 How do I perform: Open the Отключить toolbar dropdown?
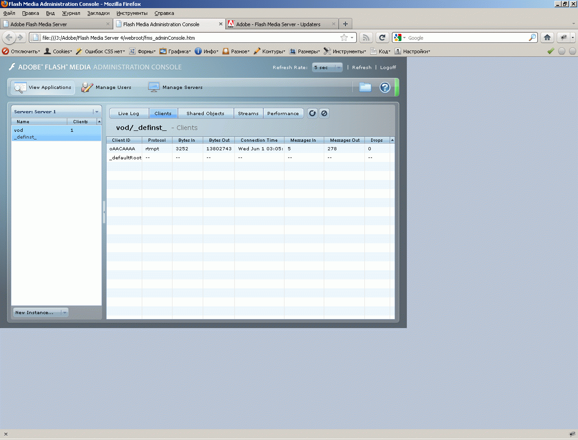pos(21,51)
